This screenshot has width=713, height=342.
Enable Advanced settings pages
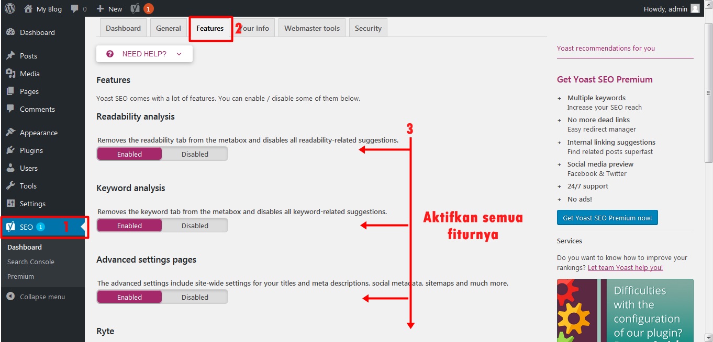point(129,297)
